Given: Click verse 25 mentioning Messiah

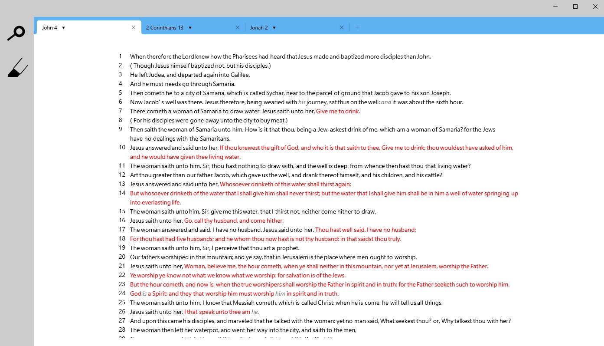Looking at the screenshot, I should click(x=286, y=302).
